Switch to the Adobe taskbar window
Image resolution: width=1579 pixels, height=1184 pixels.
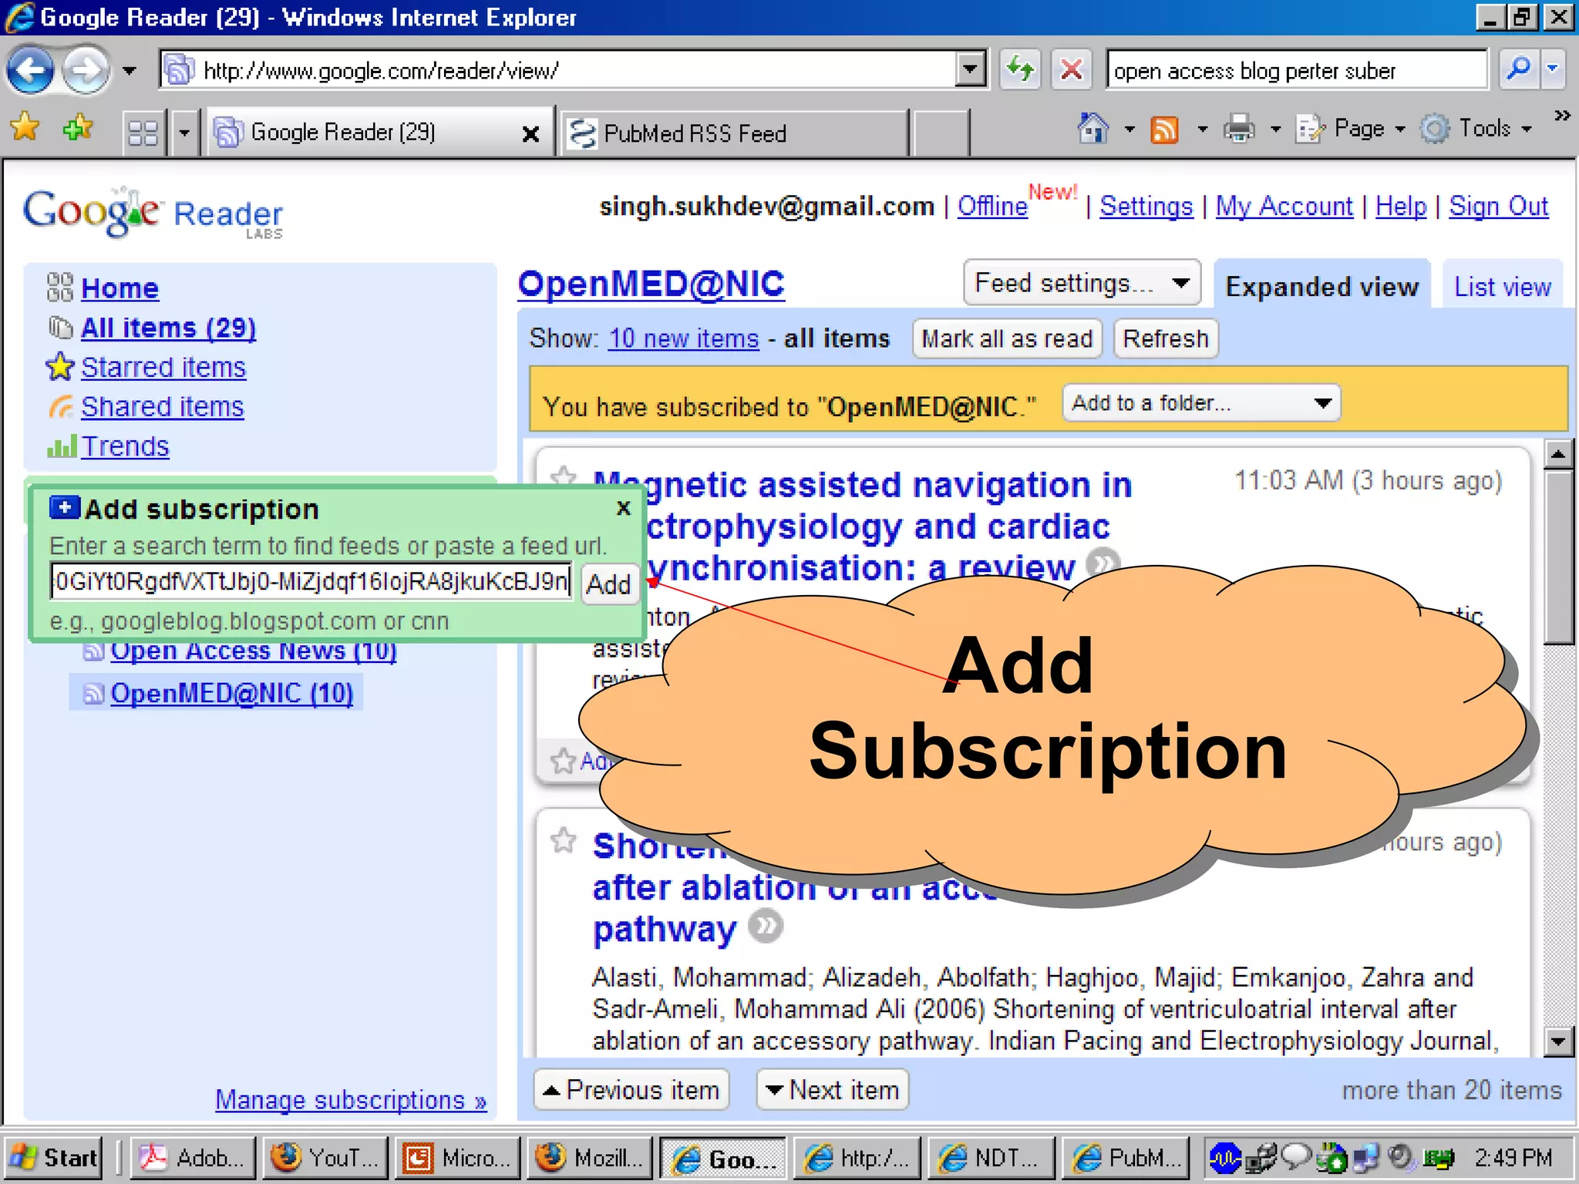click(193, 1158)
